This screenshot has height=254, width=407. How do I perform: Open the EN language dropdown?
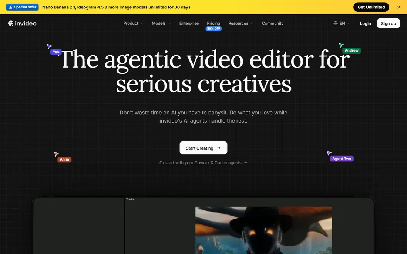coord(342,23)
